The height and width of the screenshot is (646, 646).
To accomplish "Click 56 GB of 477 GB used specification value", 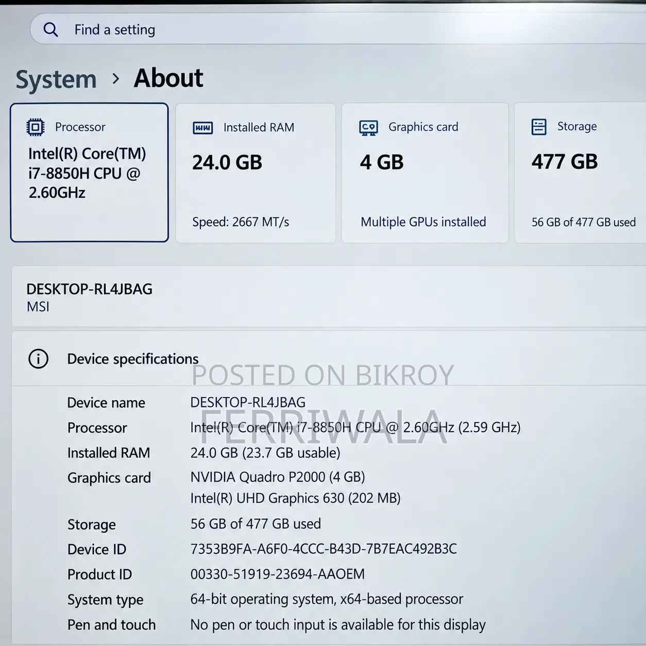I will 256,524.
